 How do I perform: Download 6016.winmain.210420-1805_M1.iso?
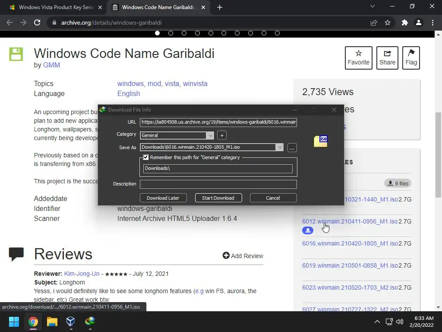tap(350, 243)
